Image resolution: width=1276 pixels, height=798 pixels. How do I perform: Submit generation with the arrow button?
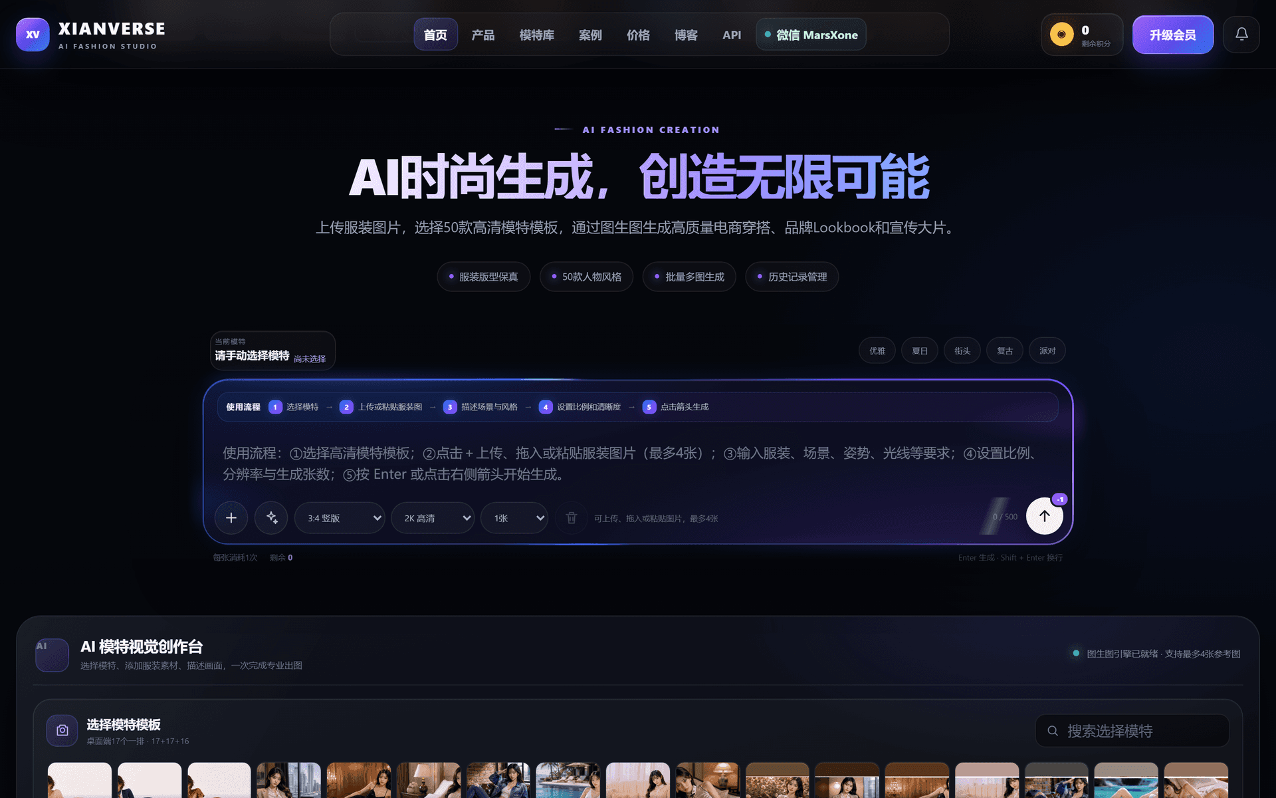[x=1044, y=516]
